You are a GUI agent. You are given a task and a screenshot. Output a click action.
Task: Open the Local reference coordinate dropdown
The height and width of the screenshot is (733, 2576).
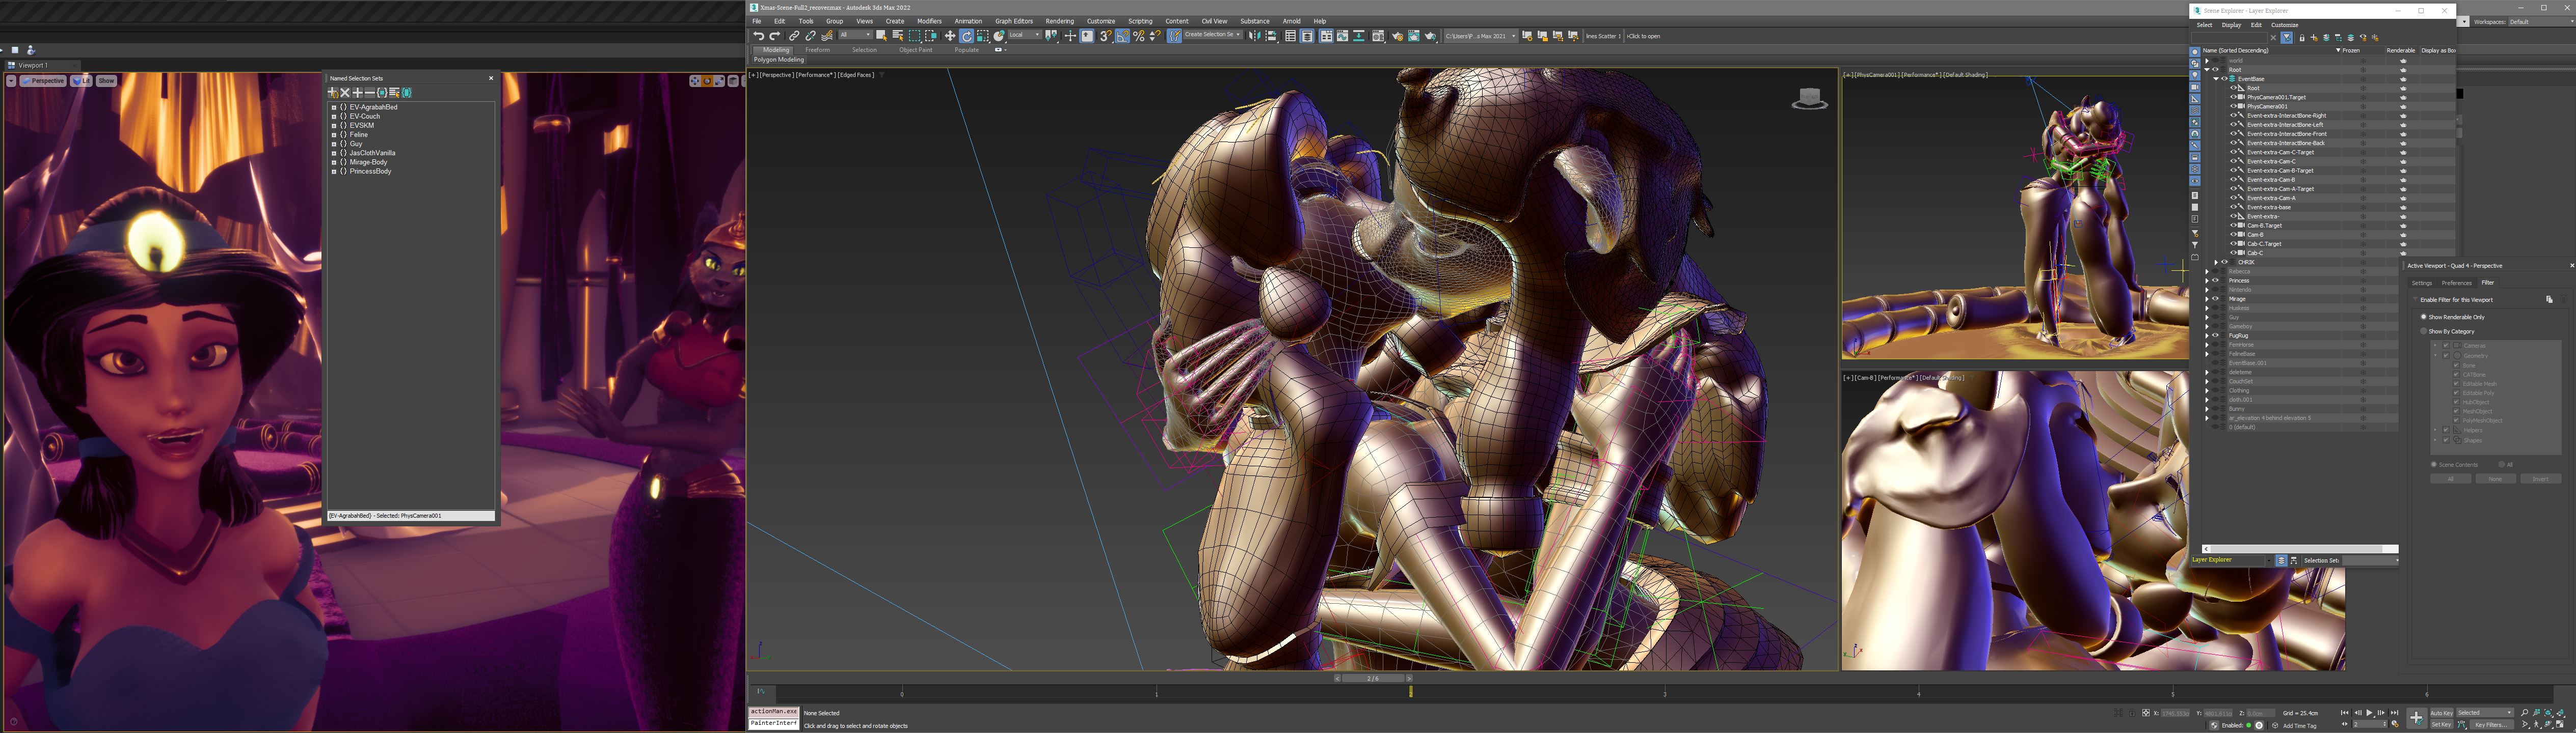[x=1024, y=35]
